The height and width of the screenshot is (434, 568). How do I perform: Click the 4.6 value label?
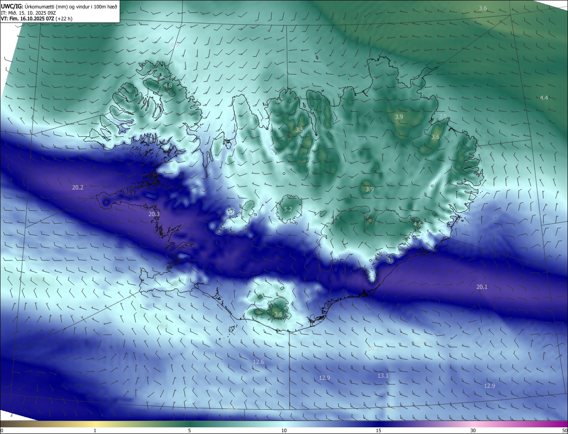[x=418, y=225]
